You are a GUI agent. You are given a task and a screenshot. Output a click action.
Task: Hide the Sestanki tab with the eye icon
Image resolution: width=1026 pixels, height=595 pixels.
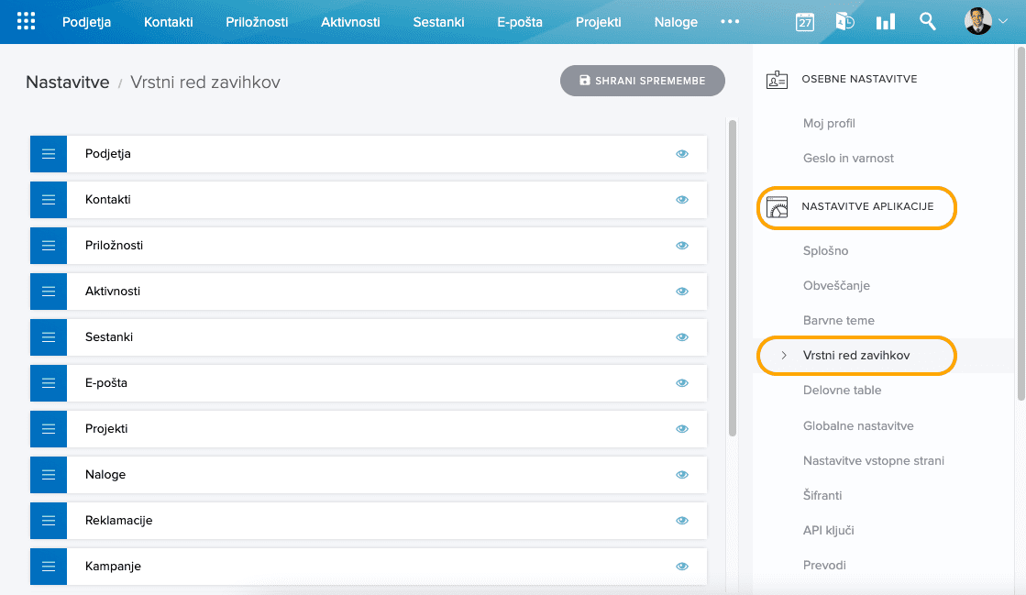(682, 336)
